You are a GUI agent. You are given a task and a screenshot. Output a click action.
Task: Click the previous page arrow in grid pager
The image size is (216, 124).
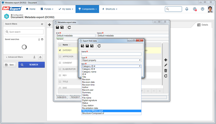click(x=148, y=91)
